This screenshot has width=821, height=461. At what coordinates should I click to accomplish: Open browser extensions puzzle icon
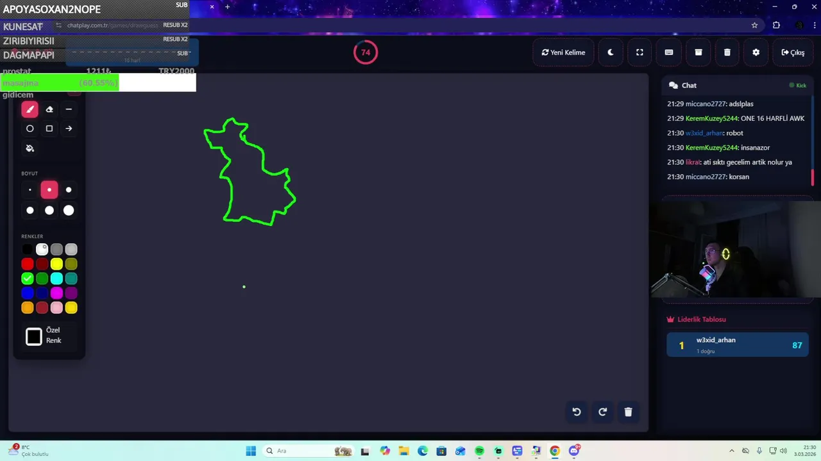click(x=776, y=25)
